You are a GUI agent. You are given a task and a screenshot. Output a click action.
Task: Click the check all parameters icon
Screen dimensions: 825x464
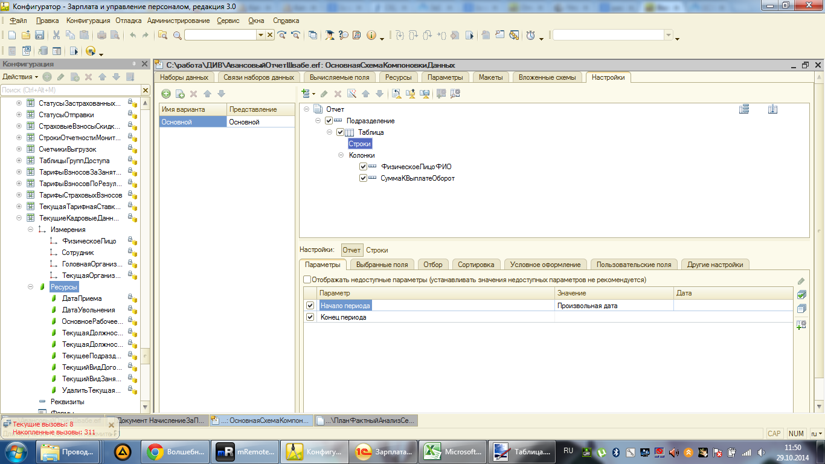[801, 295]
